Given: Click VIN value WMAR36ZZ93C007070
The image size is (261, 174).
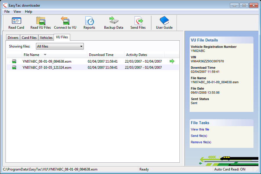Looking at the screenshot, I should point(207,61).
